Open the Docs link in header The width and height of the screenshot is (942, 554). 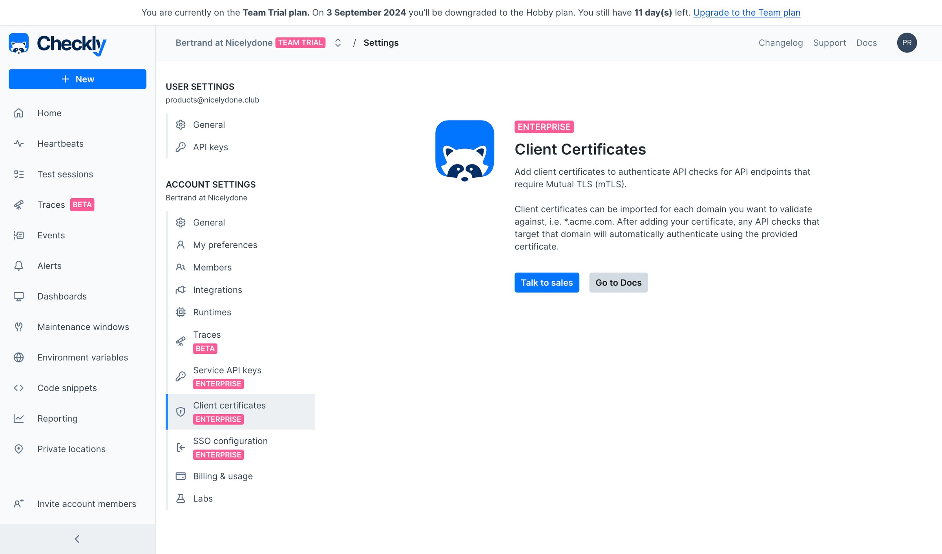click(866, 43)
